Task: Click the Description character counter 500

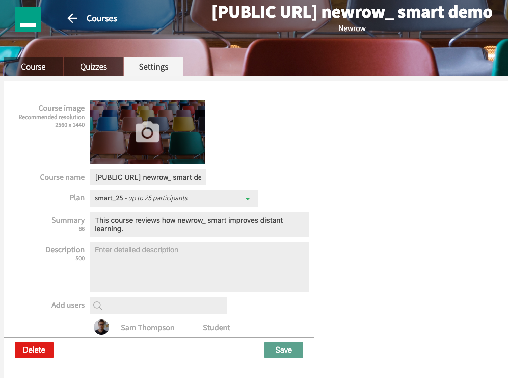Action: pos(80,258)
